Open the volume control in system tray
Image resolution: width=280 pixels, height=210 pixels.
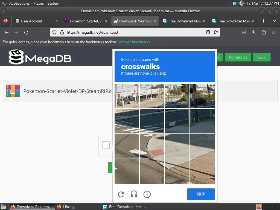pyautogui.click(x=241, y=3)
